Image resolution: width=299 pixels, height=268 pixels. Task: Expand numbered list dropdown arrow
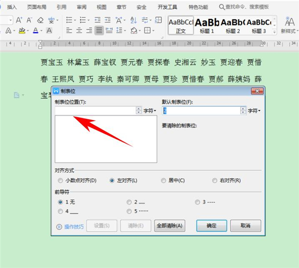tap(89, 20)
